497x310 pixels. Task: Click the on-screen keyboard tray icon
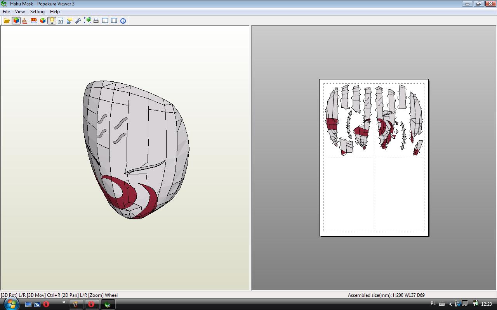click(442, 304)
